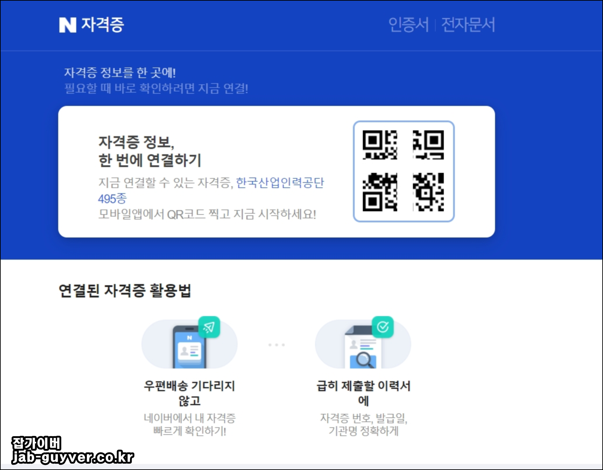Click the green checkmark badge icon

pyautogui.click(x=383, y=327)
